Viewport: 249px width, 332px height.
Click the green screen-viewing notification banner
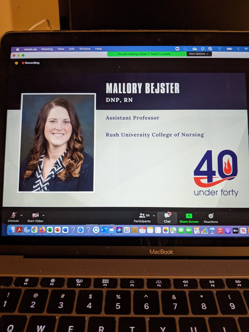pyautogui.click(x=147, y=54)
